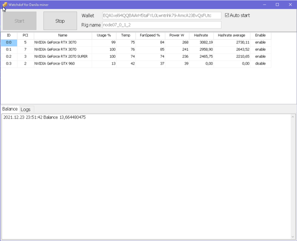Click the Power W column header

click(176, 36)
